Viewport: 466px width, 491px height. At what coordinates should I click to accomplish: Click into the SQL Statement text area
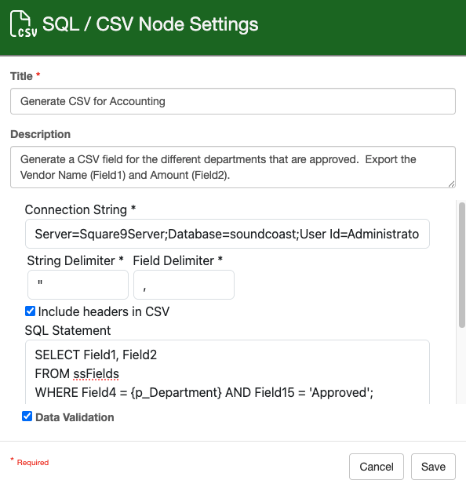coord(227,372)
